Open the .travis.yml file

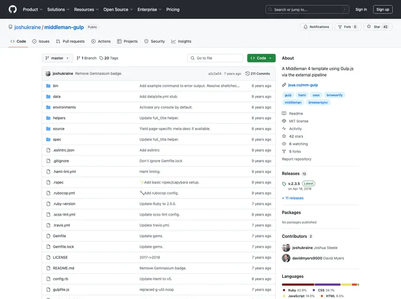click(x=61, y=225)
